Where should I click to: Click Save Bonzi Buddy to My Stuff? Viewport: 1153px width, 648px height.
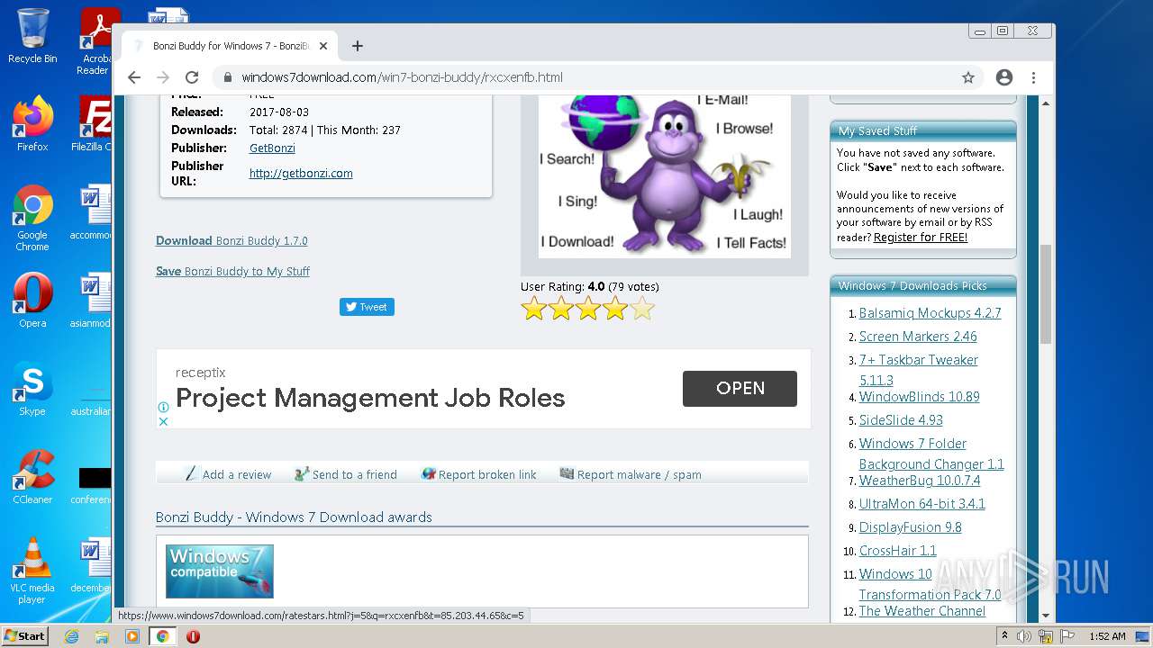(x=232, y=271)
